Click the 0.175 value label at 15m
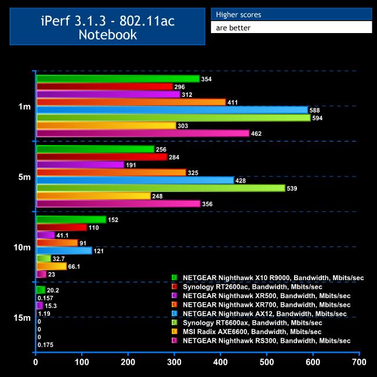Screen dimensions: 377x377 [x=45, y=345]
